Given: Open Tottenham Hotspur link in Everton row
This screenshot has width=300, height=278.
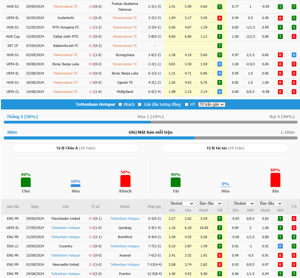Looking at the screenshot, I should tap(66, 274).
